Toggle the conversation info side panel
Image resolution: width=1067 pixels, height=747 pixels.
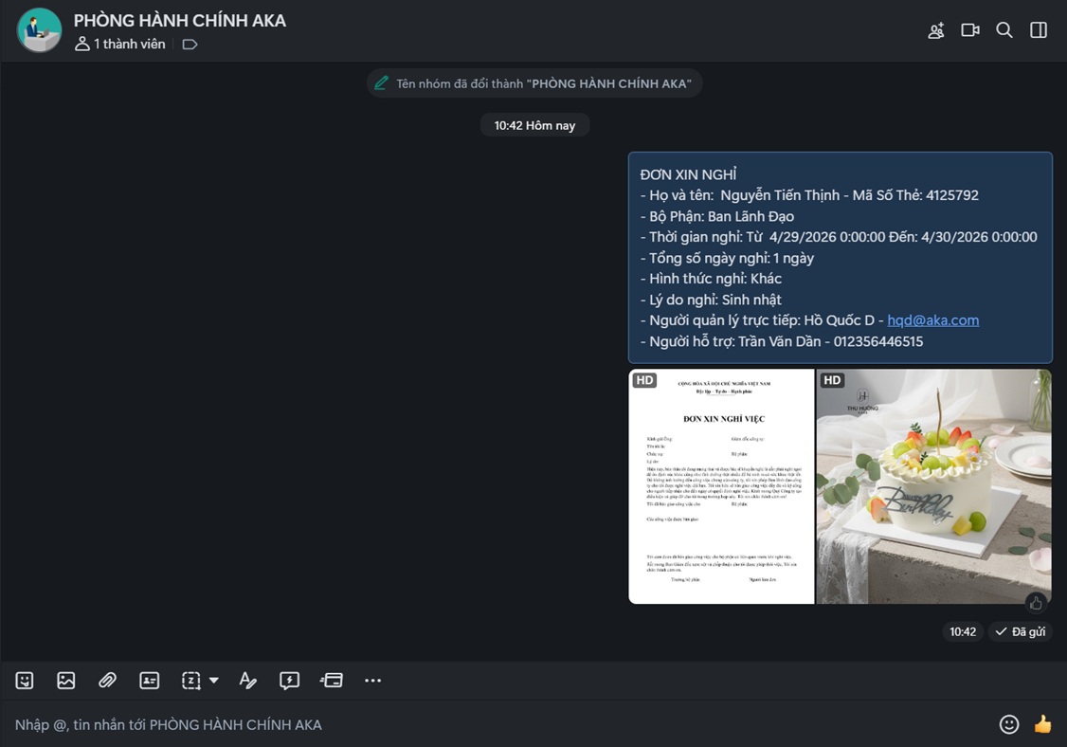(1039, 30)
